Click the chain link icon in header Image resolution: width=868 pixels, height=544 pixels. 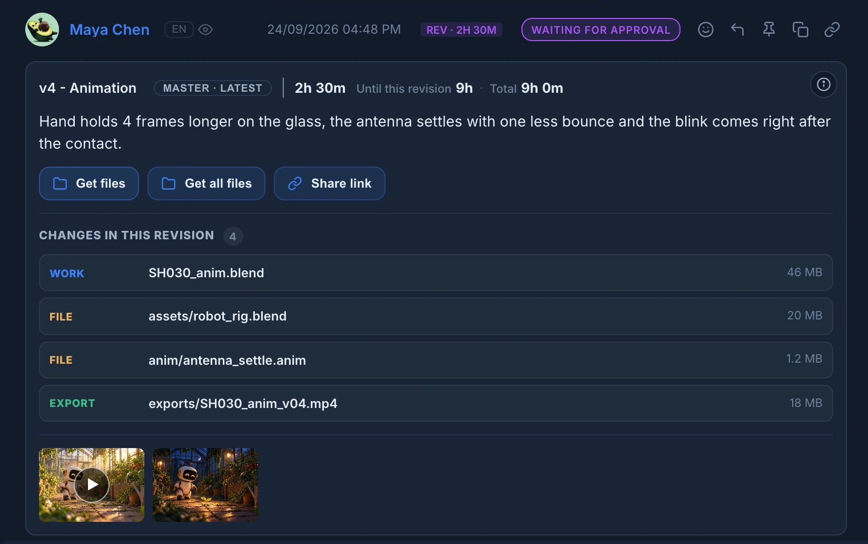[x=832, y=30]
